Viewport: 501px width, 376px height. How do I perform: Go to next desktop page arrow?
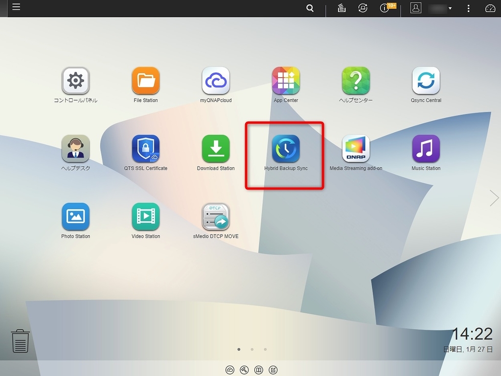(x=494, y=198)
